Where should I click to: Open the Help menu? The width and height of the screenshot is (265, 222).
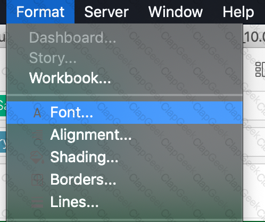click(238, 12)
